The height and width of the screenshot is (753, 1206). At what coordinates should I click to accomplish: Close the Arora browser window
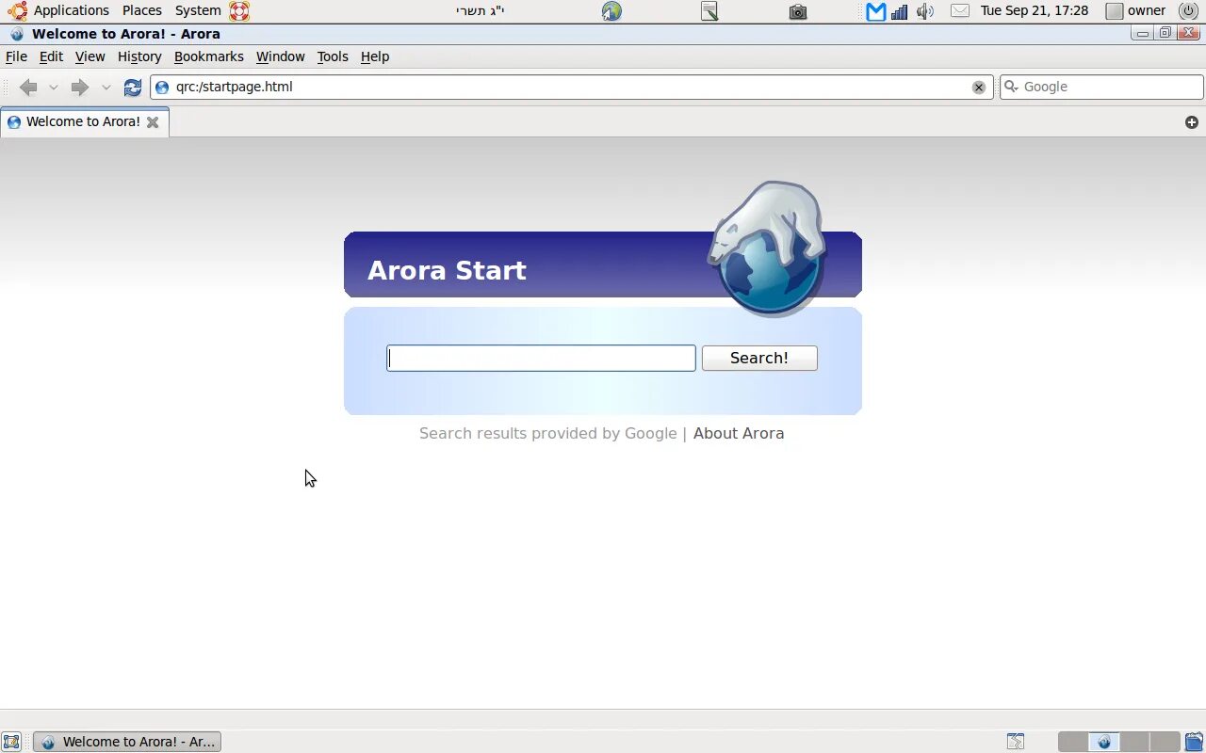click(1188, 33)
